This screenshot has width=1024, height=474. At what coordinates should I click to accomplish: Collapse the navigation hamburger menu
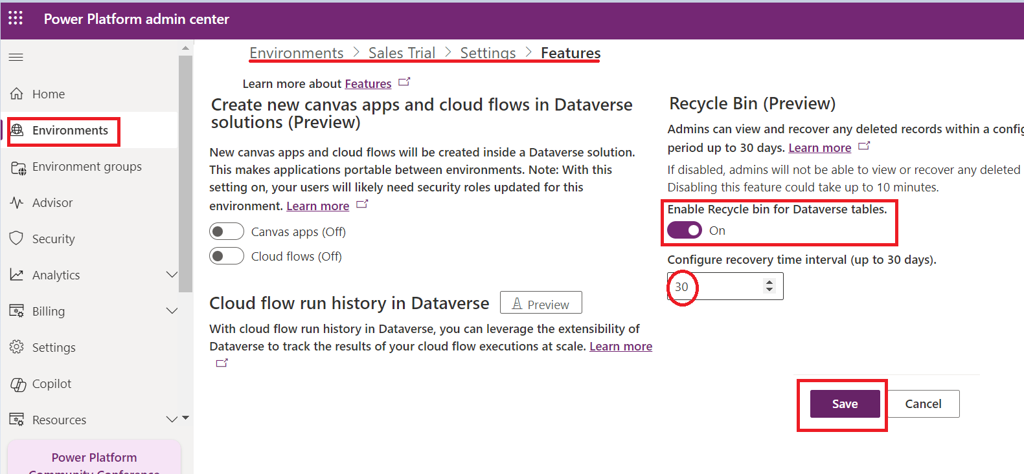click(16, 58)
